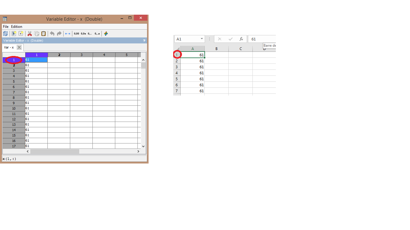Click the Excel Insert Function fx icon
The height and width of the screenshot is (230, 410).
241,39
